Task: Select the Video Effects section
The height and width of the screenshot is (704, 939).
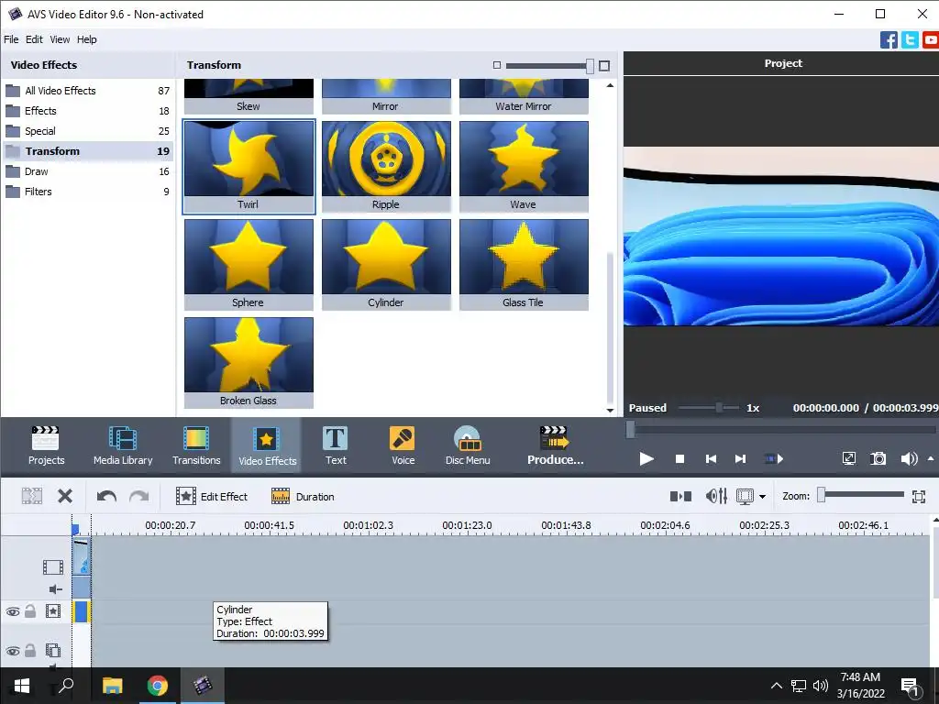Action: click(267, 445)
